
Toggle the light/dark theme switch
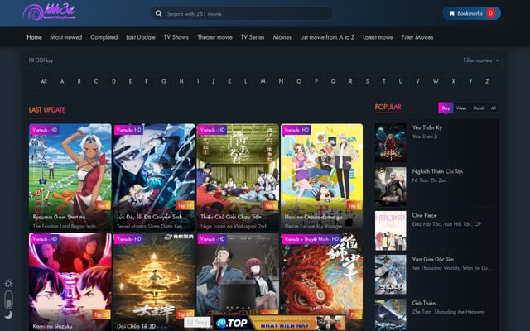8,300
